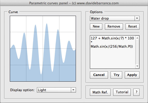Create a New curve preset
The width and height of the screenshot is (148, 103).
click(x=96, y=27)
